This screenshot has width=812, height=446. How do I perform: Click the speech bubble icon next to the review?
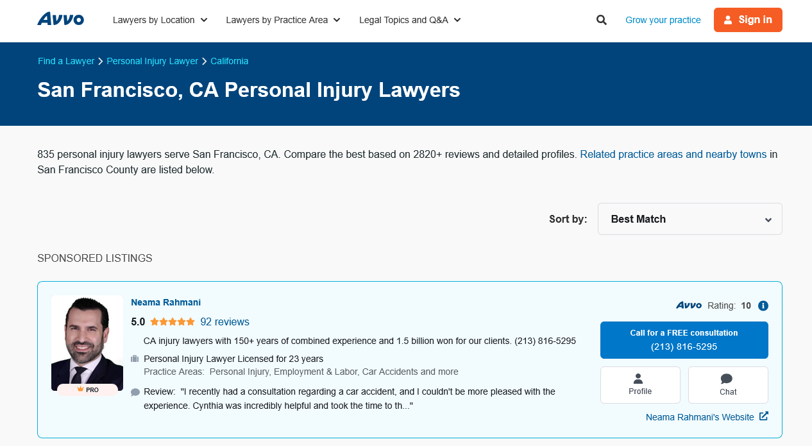(135, 391)
